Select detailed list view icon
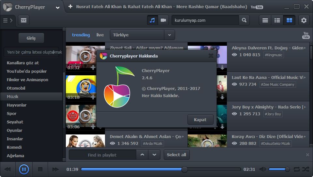 coord(277,20)
